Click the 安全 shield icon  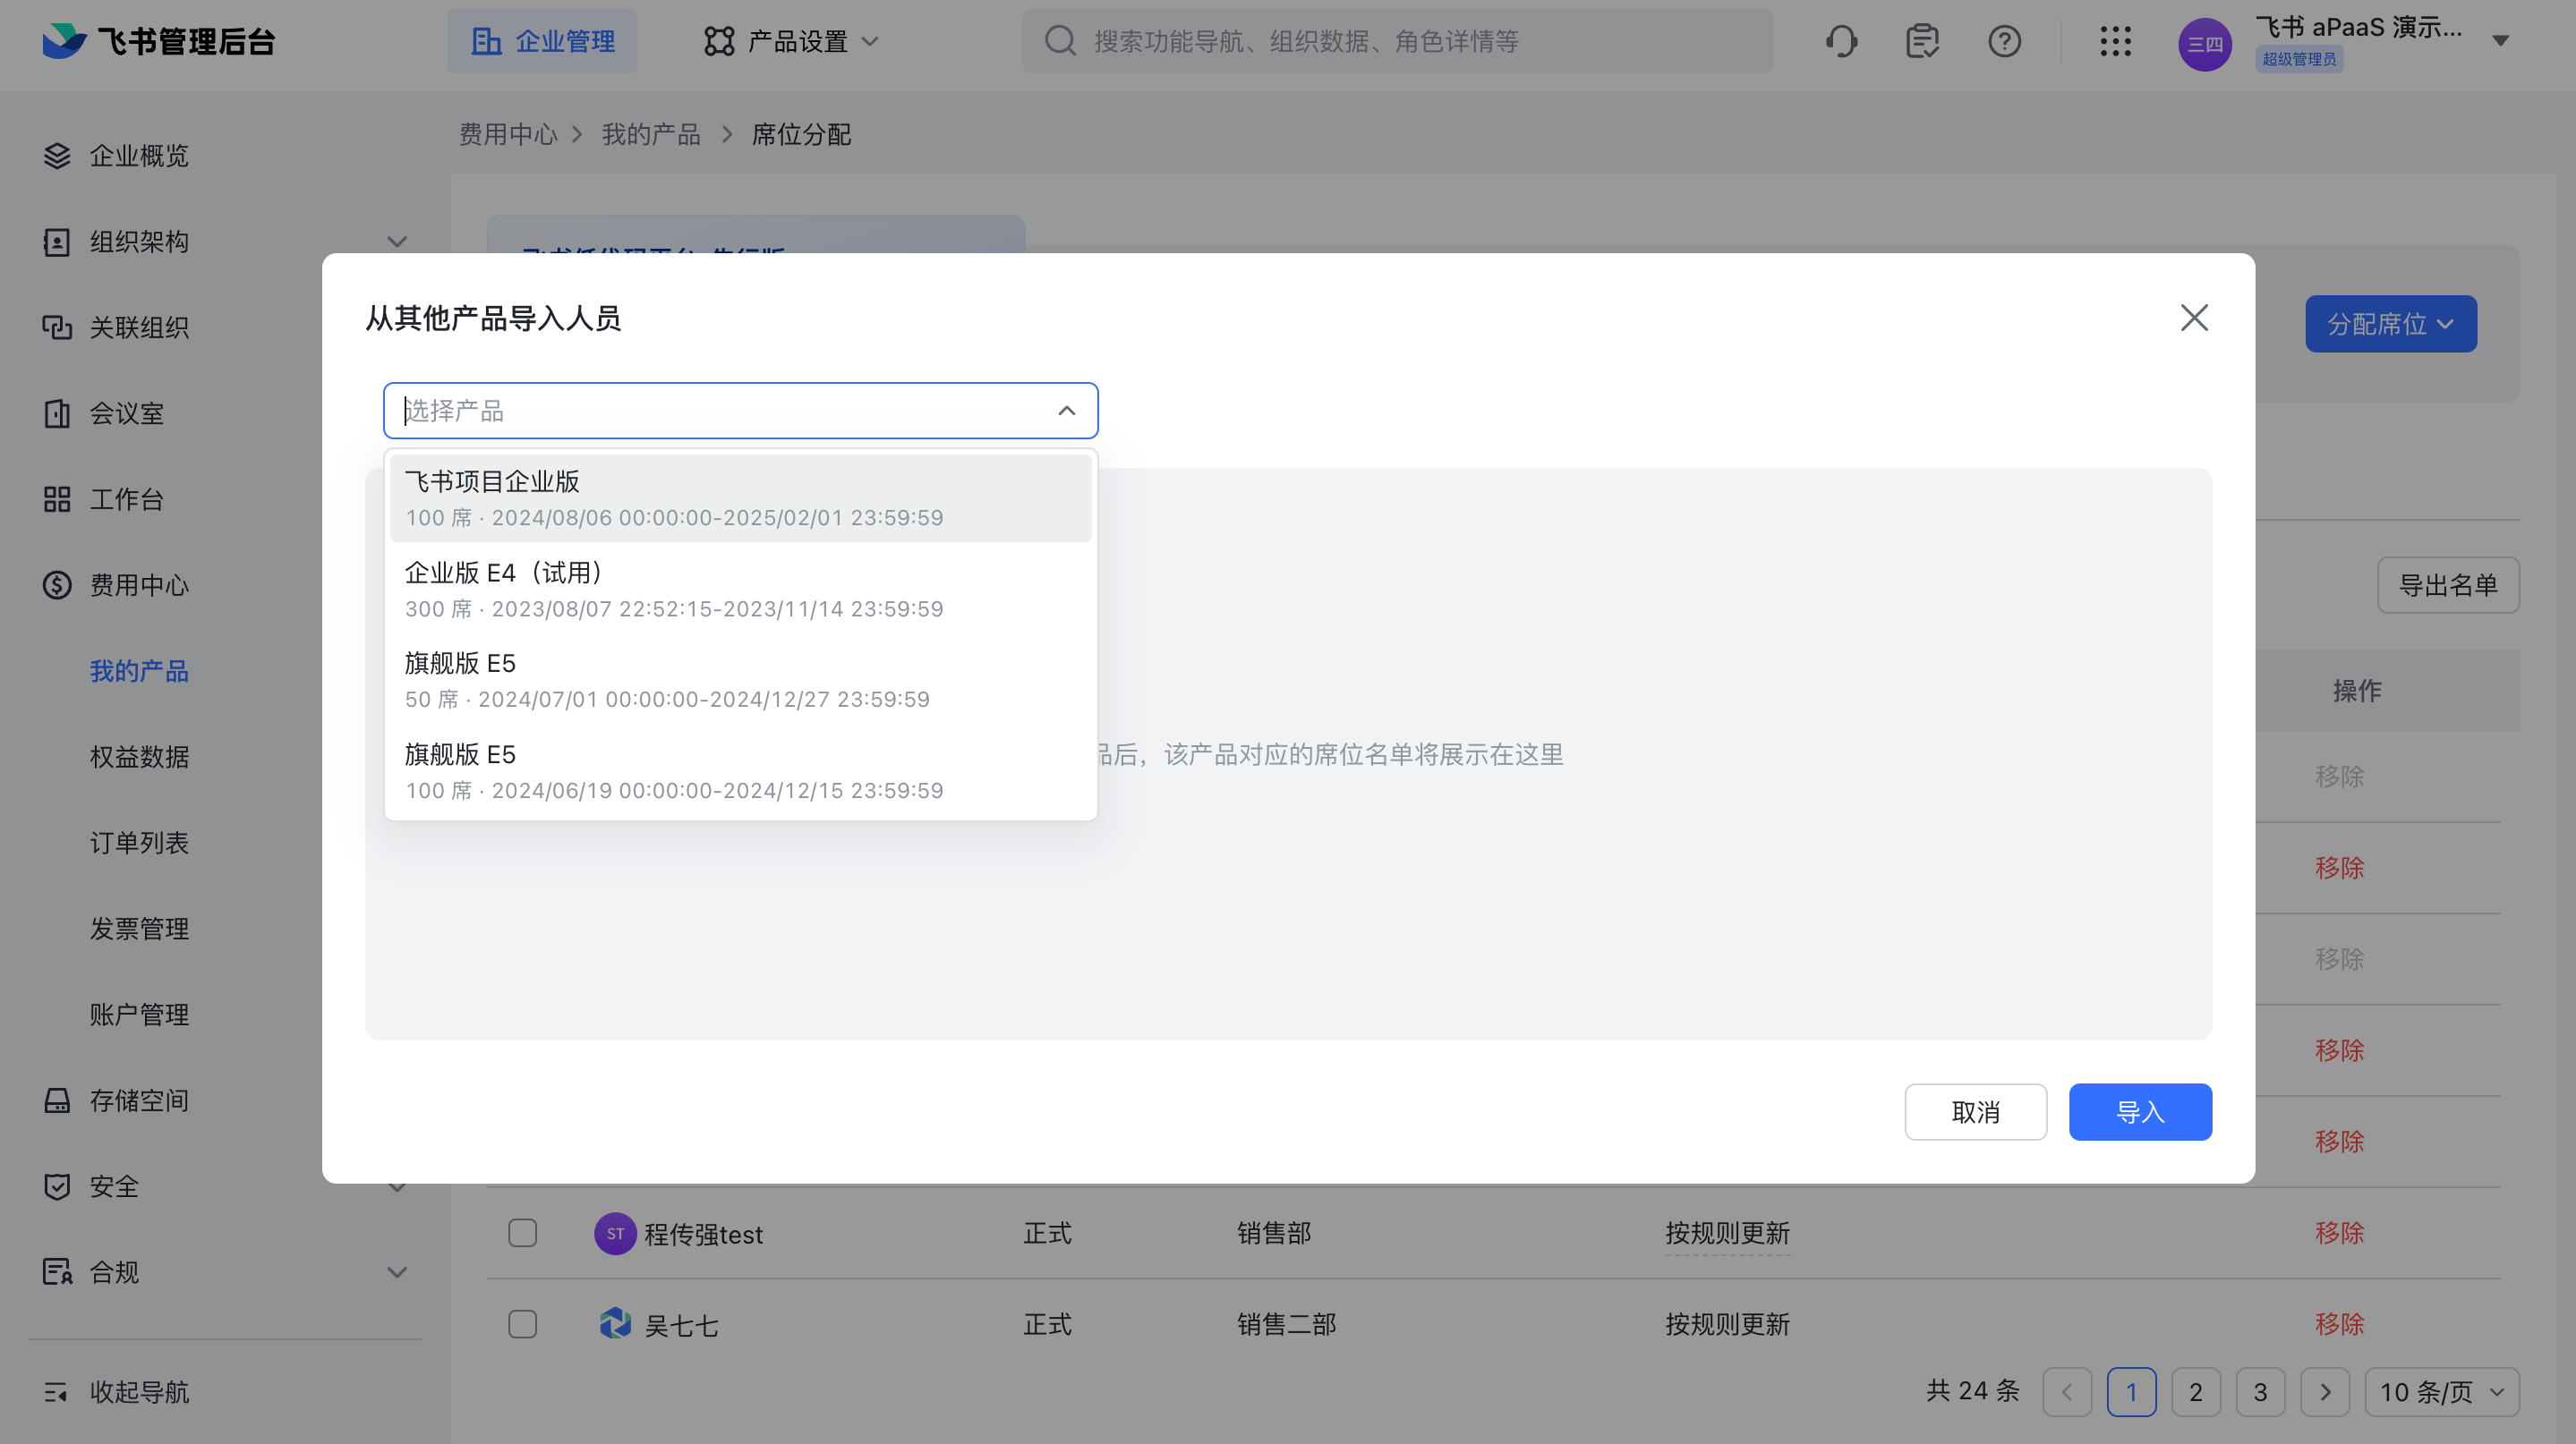pyautogui.click(x=57, y=1186)
